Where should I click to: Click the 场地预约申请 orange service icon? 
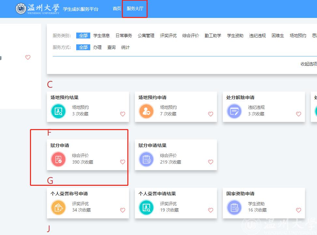click(146, 111)
